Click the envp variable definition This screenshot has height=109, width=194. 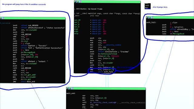point(90,34)
